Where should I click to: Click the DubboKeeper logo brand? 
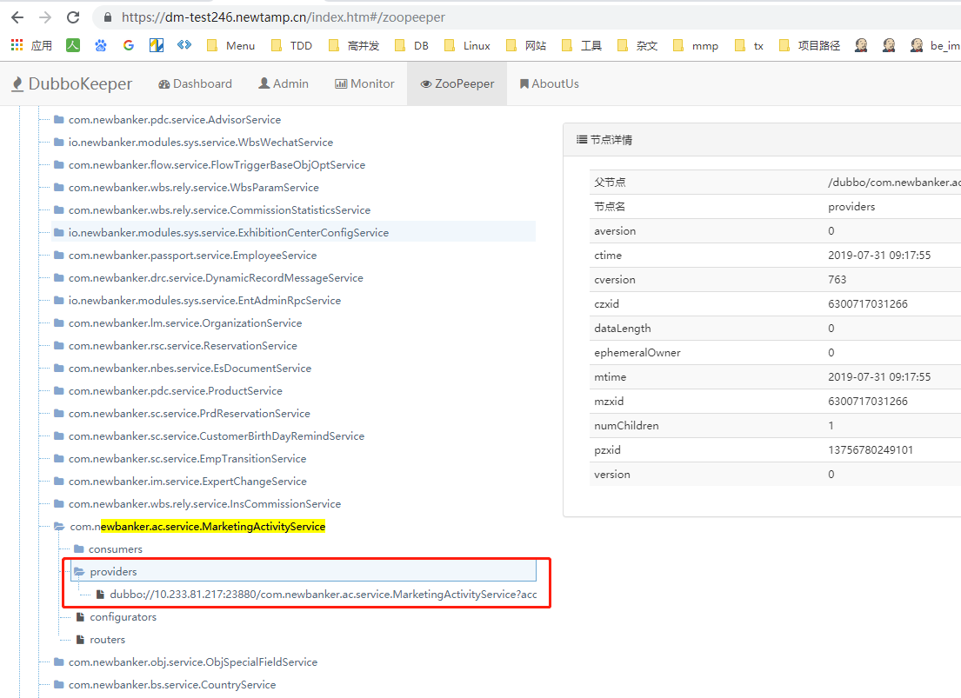(72, 83)
